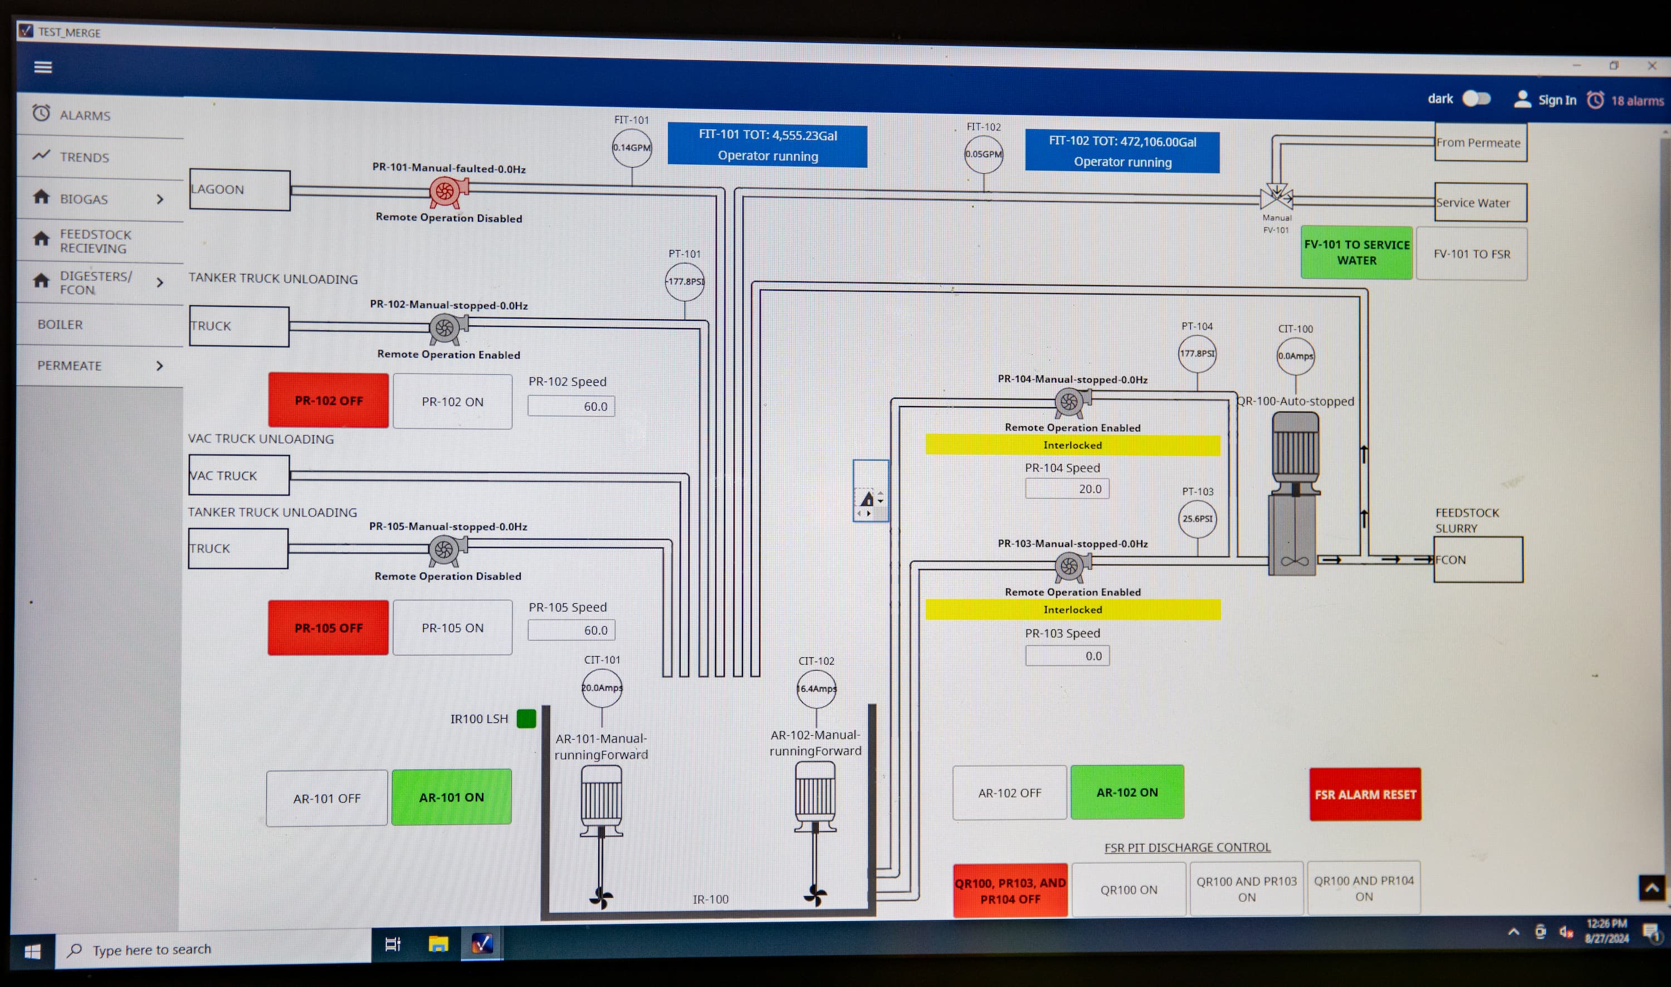Screen dimensions: 1671x987
Task: Expand the DIGESTERS/FCON menu chevron
Action: pos(160,282)
